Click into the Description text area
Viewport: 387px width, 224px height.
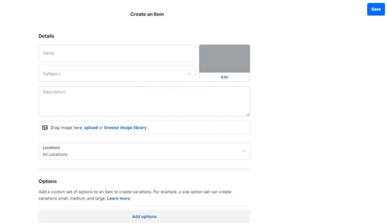point(143,101)
